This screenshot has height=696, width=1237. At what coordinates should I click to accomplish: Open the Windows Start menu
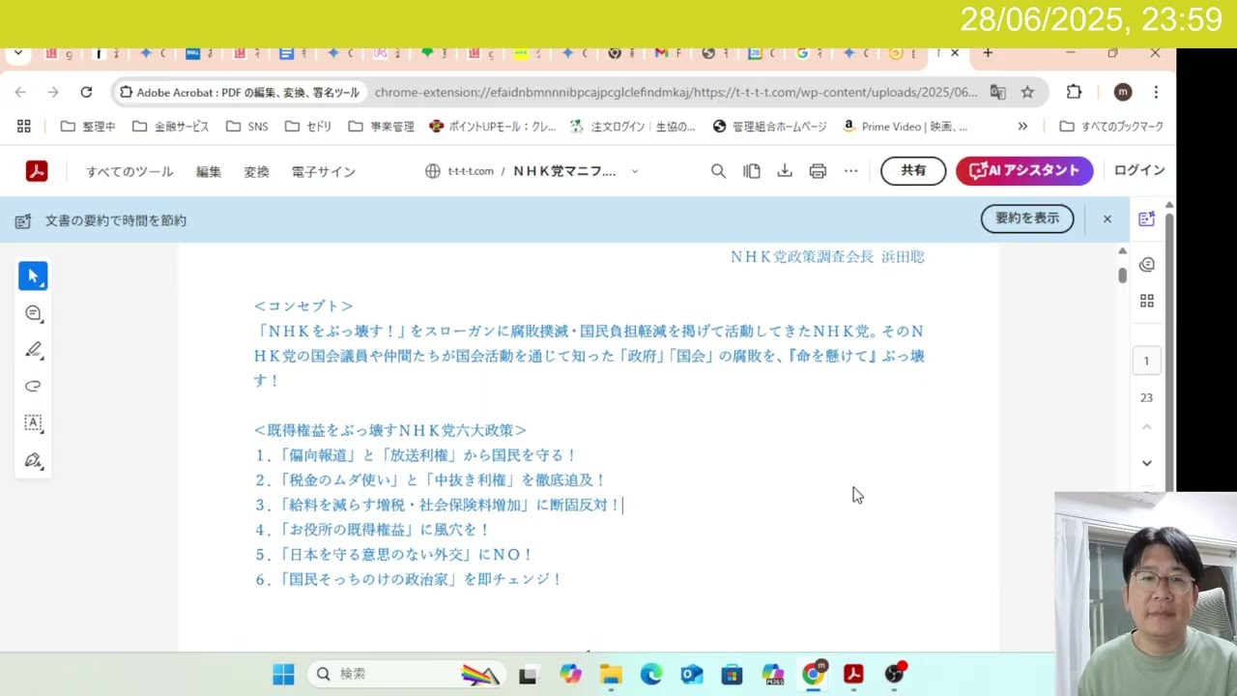click(283, 674)
